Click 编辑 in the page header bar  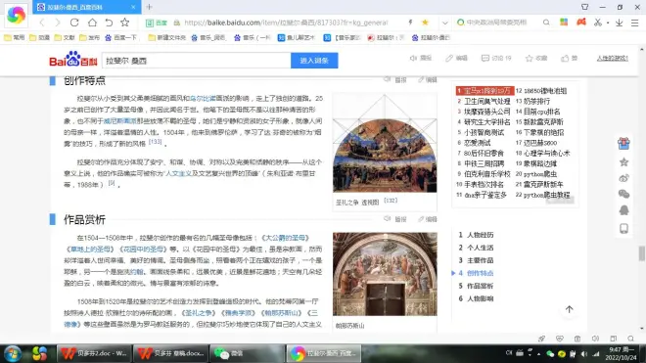tap(456, 58)
